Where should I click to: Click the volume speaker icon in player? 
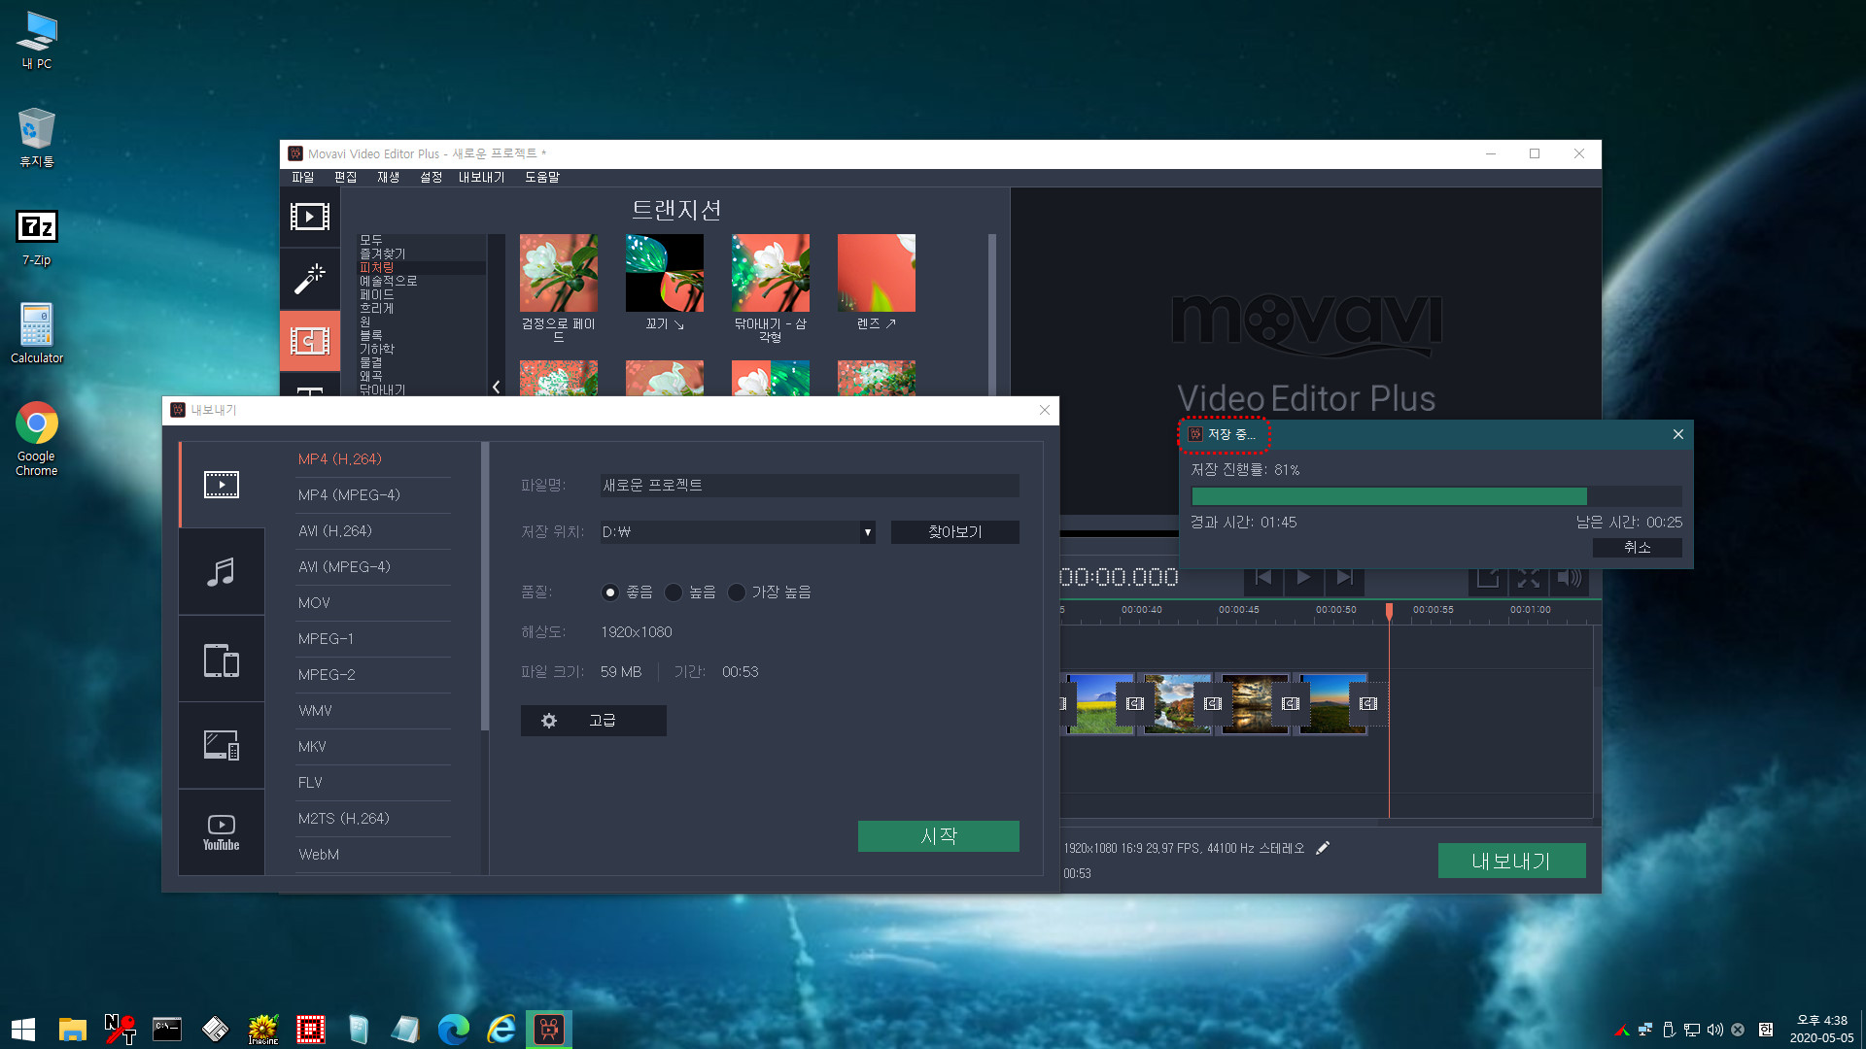[x=1569, y=578]
